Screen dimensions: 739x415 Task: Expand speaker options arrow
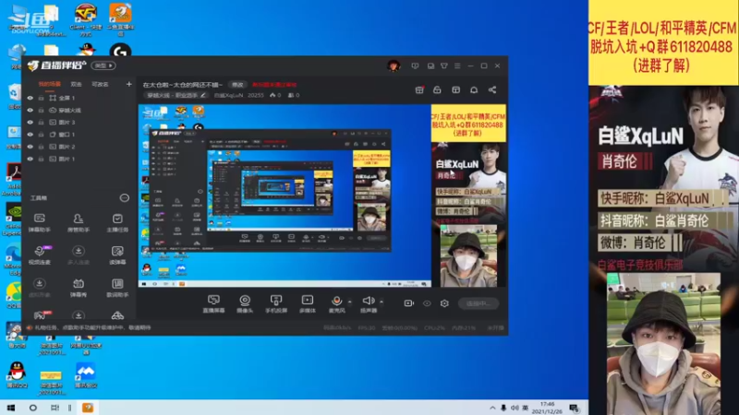click(x=381, y=302)
